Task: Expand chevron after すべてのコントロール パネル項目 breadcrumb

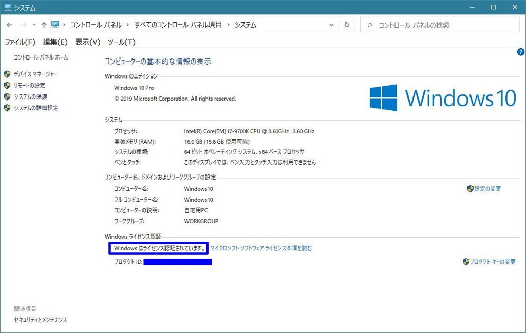Action: [x=228, y=25]
